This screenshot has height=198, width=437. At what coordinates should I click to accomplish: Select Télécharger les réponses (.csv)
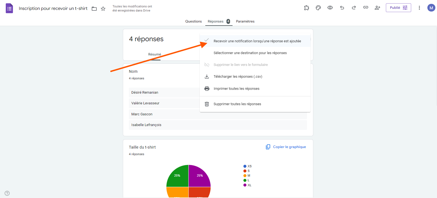pos(238,77)
